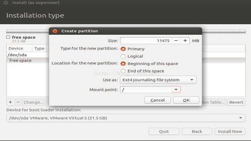Decrease partition size with minus stepper
Image resolution: width=251 pixels, height=141 pixels.
(176, 41)
